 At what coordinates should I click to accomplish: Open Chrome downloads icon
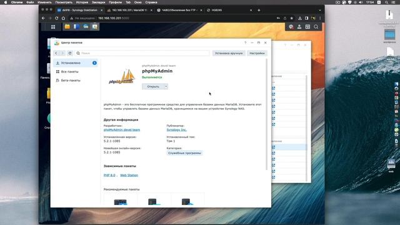[x=300, y=18]
